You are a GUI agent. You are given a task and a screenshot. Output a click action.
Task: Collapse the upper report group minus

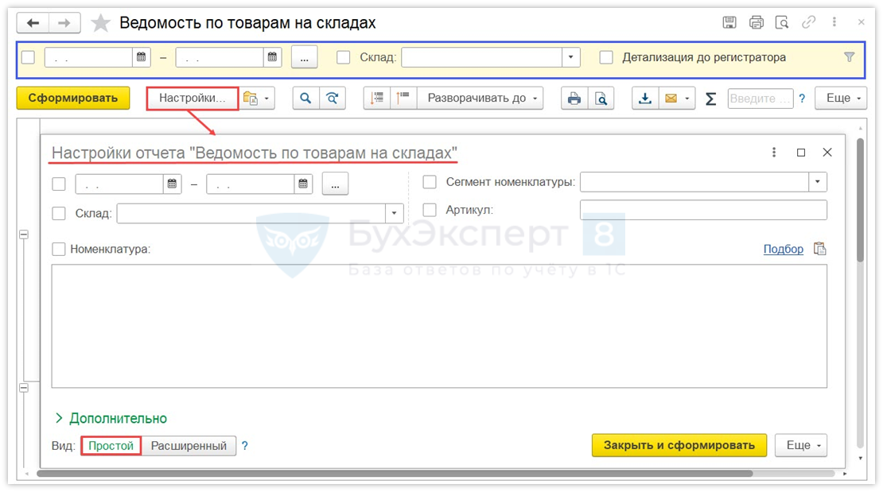coord(24,234)
